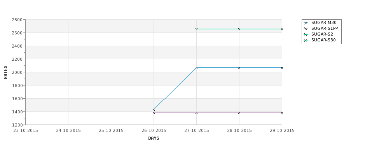Viewport: 379px width, 166px height.
Task: Click purple line data point at 26-10-2015
Action: coord(154,113)
